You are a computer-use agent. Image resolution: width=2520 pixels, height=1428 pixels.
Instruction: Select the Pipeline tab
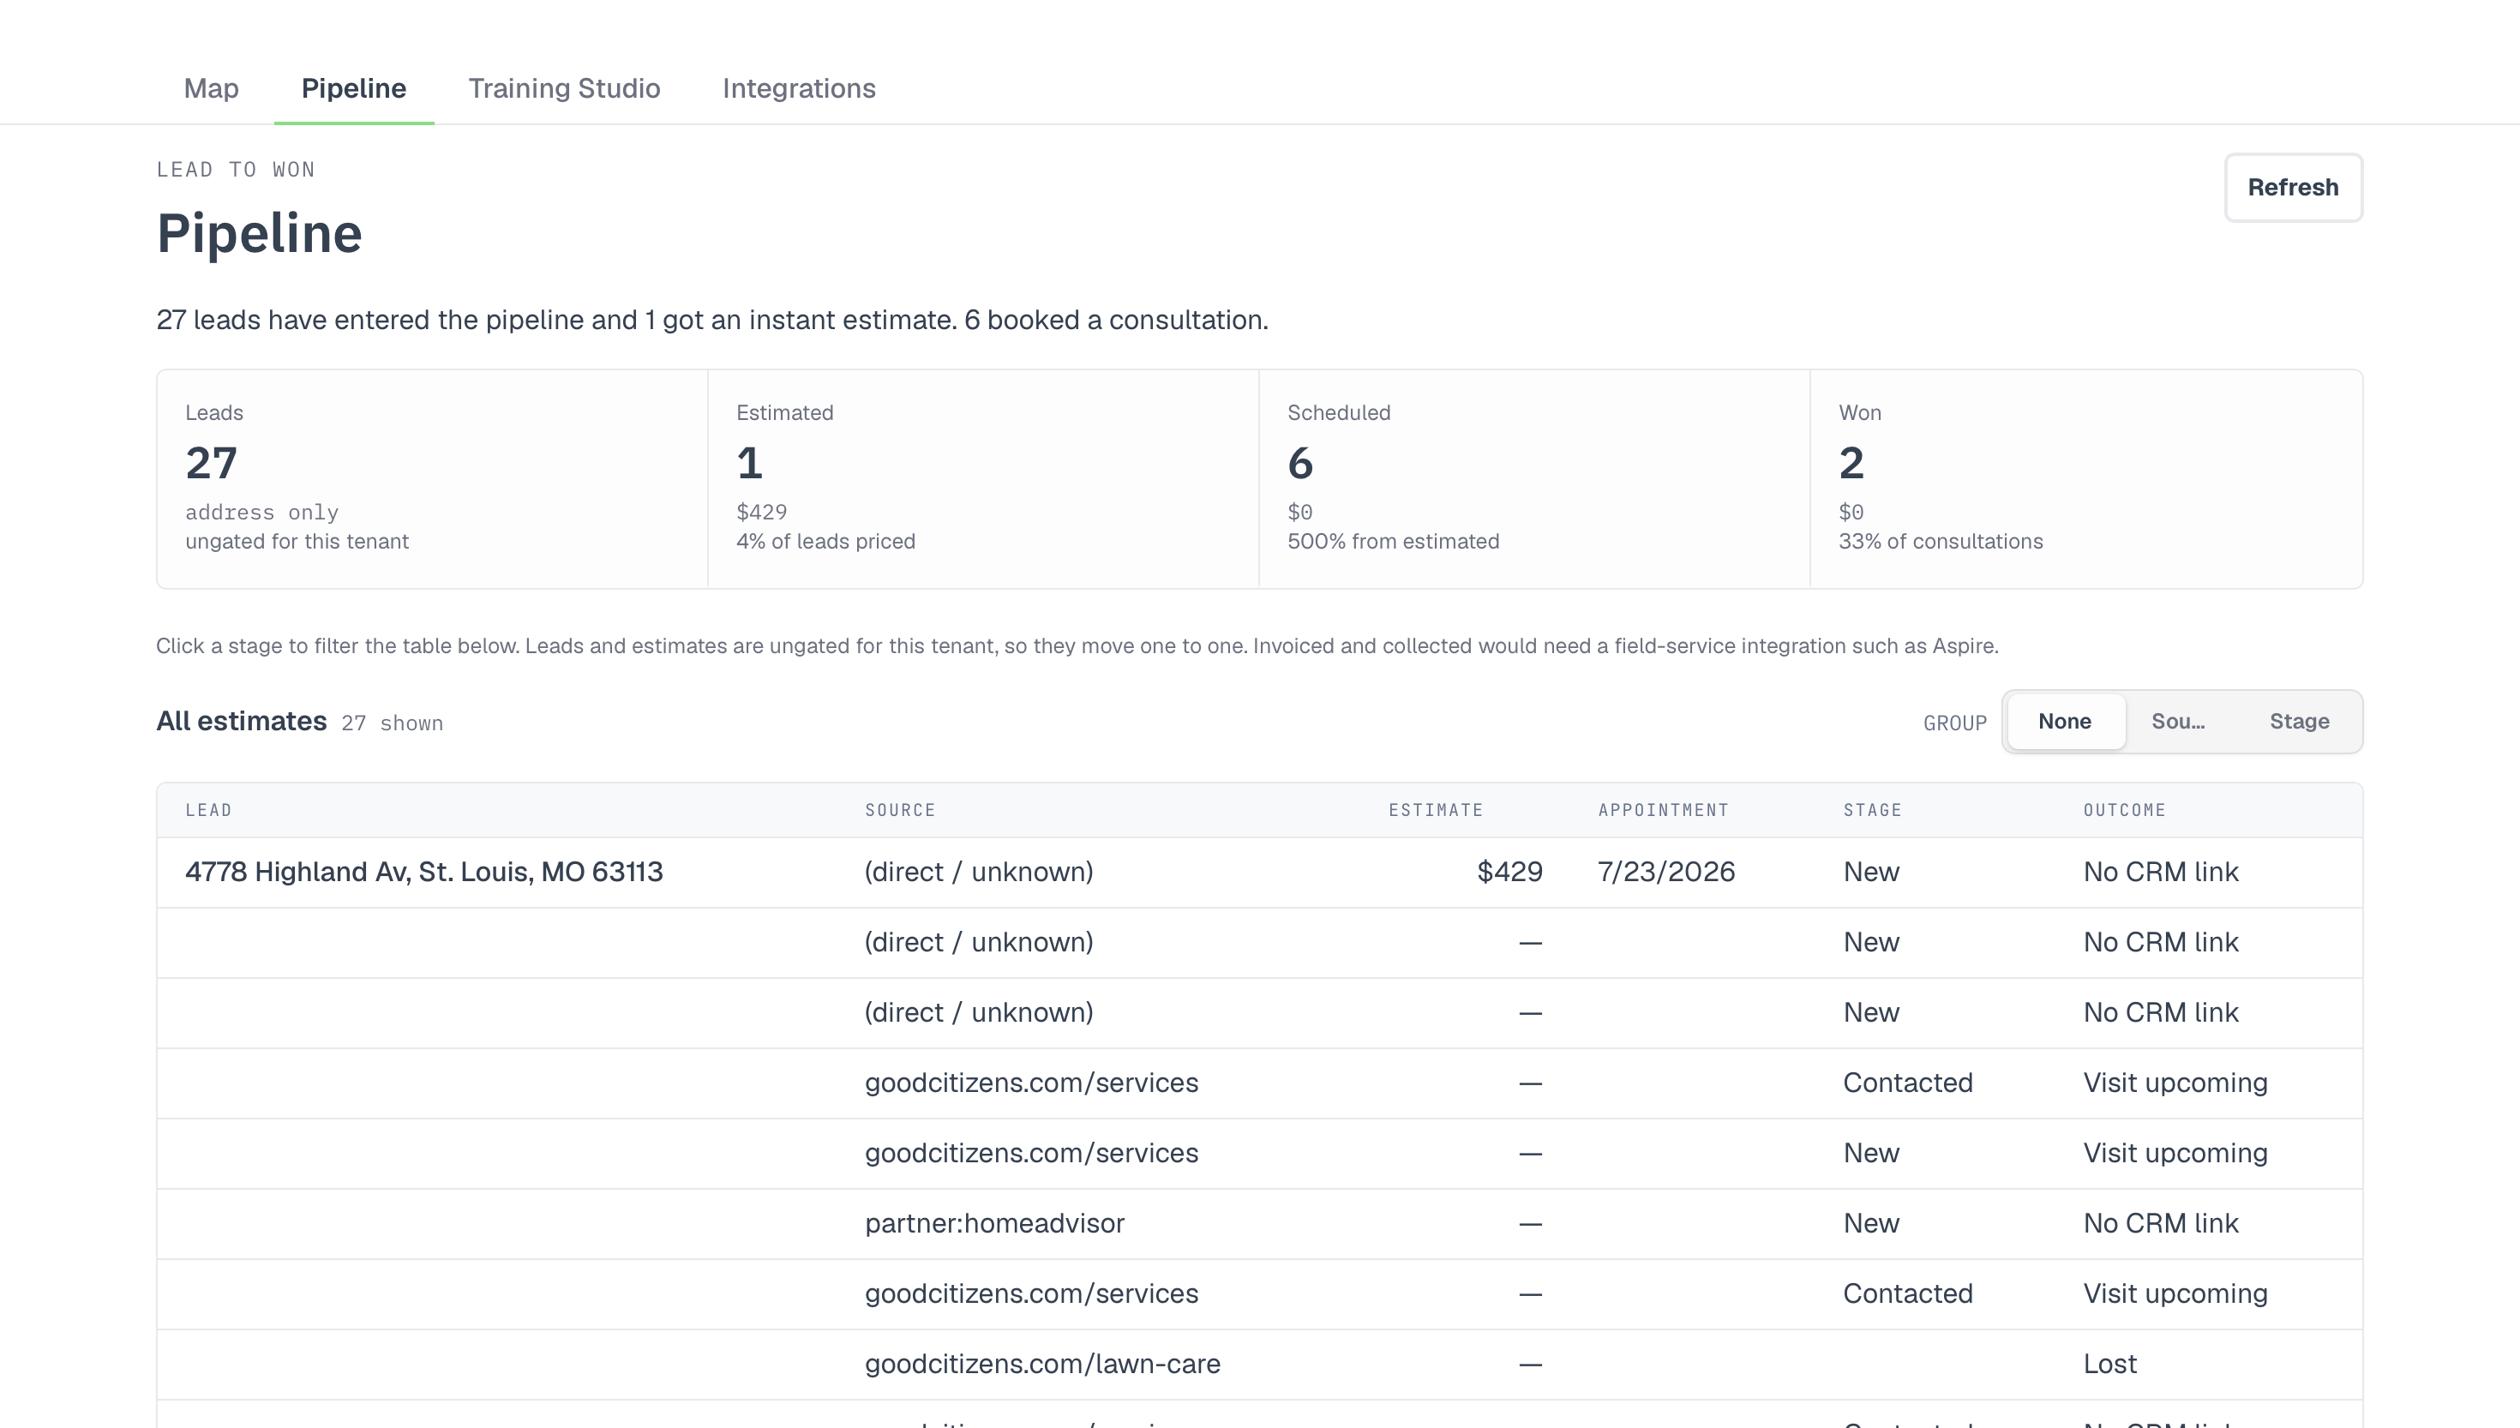354,88
